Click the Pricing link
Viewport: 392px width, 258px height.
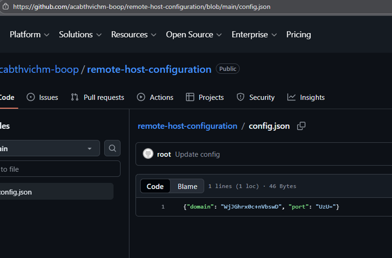[298, 34]
